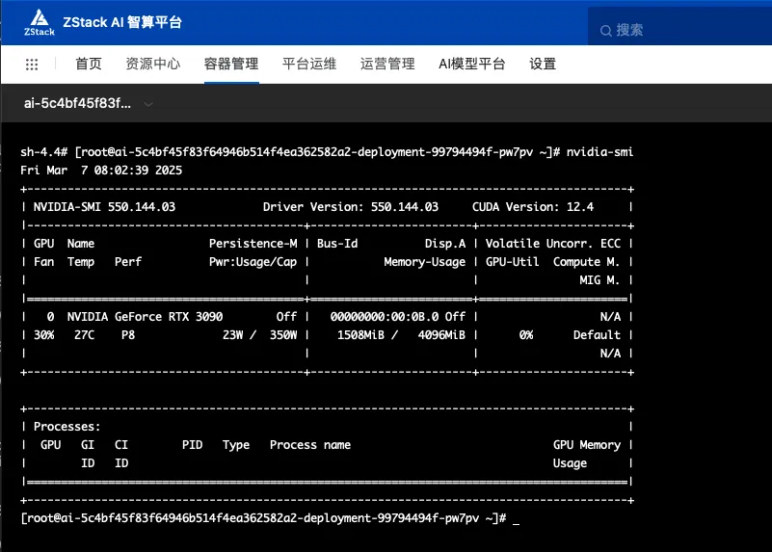
Task: Open the 首页 menu
Action: point(89,64)
